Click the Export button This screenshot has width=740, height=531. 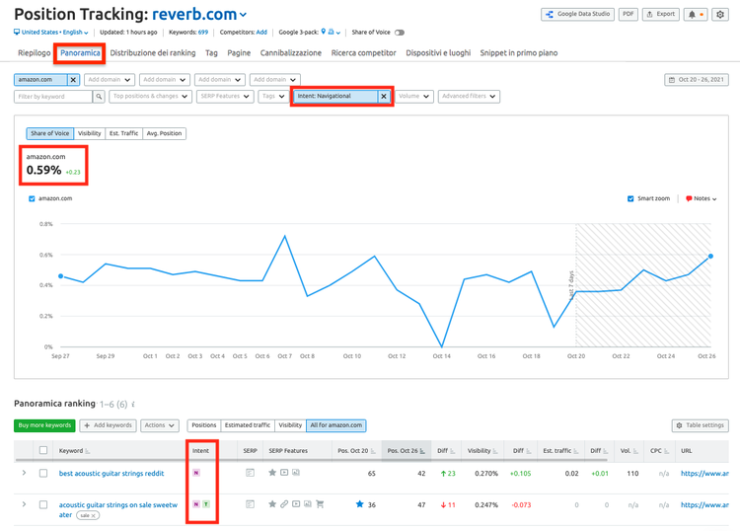click(x=661, y=15)
